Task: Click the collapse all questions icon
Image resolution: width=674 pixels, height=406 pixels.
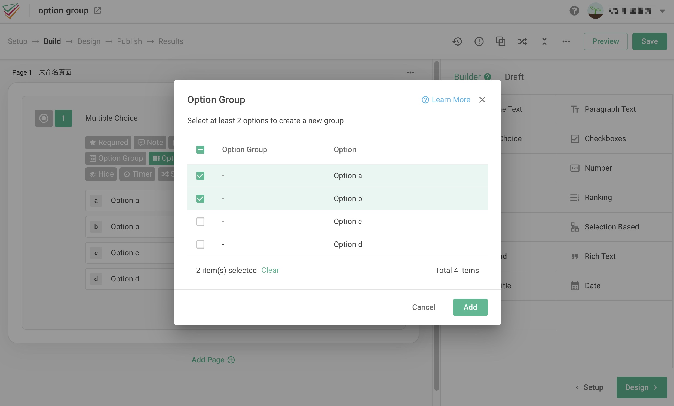Action: [544, 41]
